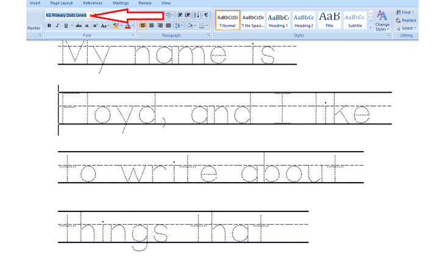Apply the Subtitle style
The width and height of the screenshot is (445, 268).
click(355, 20)
